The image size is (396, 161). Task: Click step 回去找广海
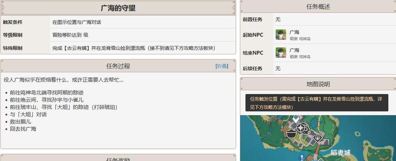tap(23, 129)
